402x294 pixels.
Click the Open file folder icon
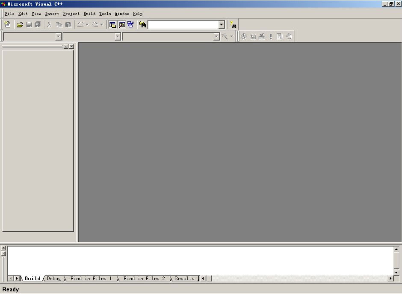pos(20,25)
